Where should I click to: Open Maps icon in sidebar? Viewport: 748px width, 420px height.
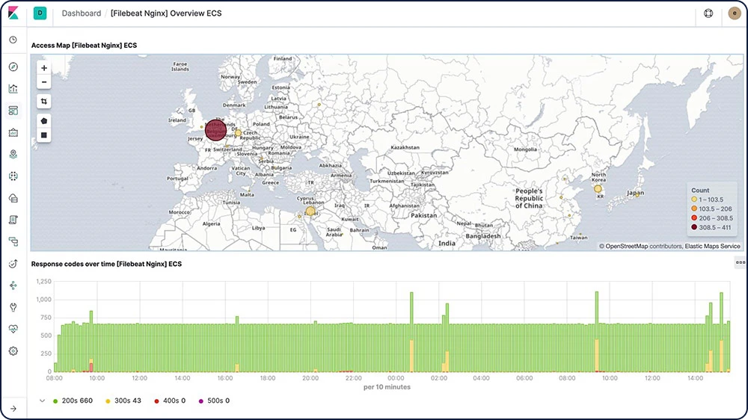tap(13, 154)
